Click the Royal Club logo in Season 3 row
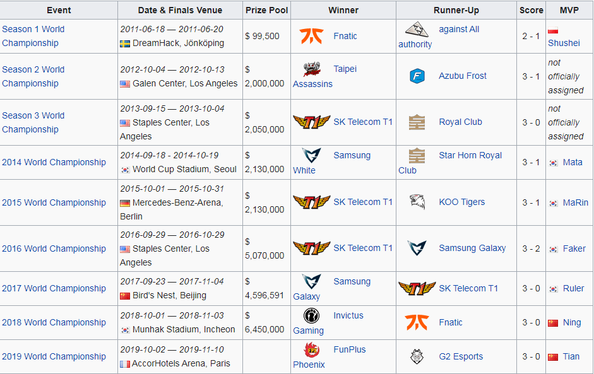594x374 pixels. pos(417,122)
